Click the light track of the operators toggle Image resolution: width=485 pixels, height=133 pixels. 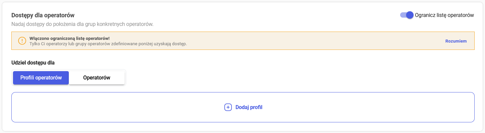(403, 15)
